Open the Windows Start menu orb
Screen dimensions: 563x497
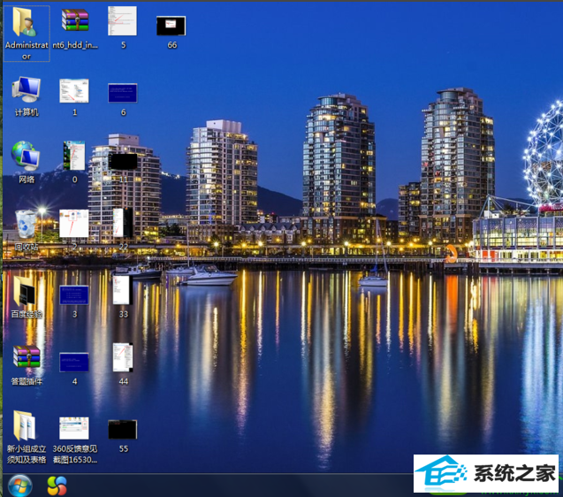tap(20, 486)
